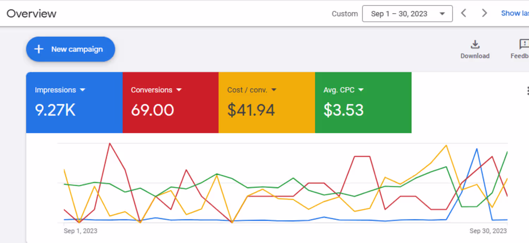Click the Show last link
This screenshot has height=243, width=529.
pyautogui.click(x=515, y=13)
